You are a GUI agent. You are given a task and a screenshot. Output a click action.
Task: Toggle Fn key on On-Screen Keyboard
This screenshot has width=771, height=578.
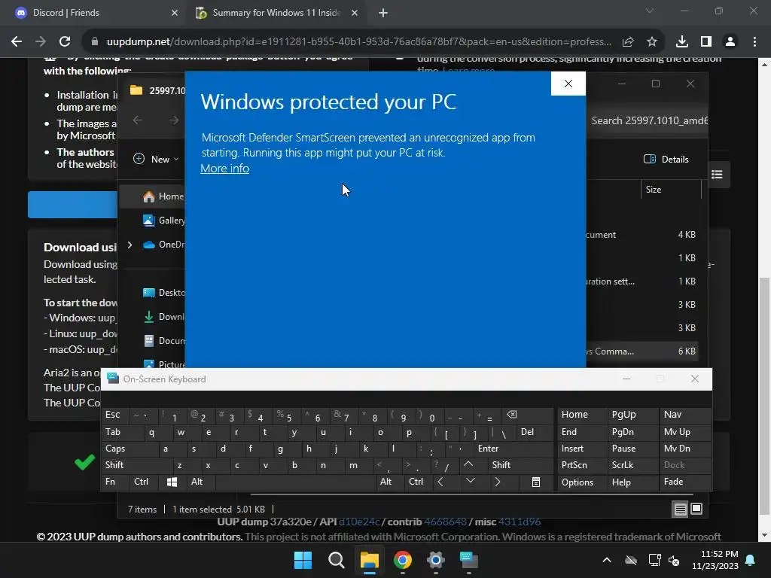pos(115,482)
